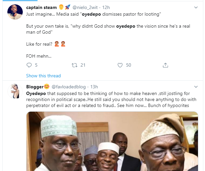This screenshot has height=171, width=205.
Task: View the attached photo in Blogger's tweet
Action: 112,141
